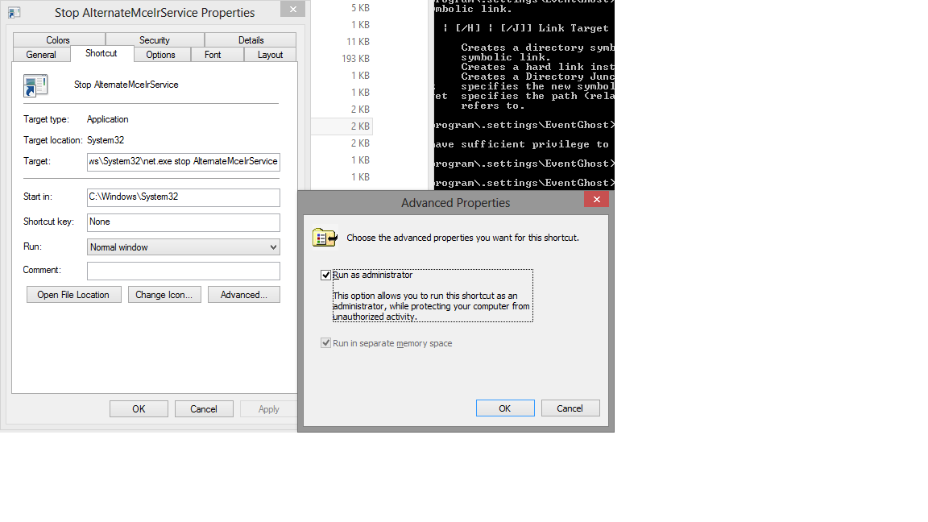928x522 pixels.
Task: Open the Layout tab
Action: [x=270, y=55]
